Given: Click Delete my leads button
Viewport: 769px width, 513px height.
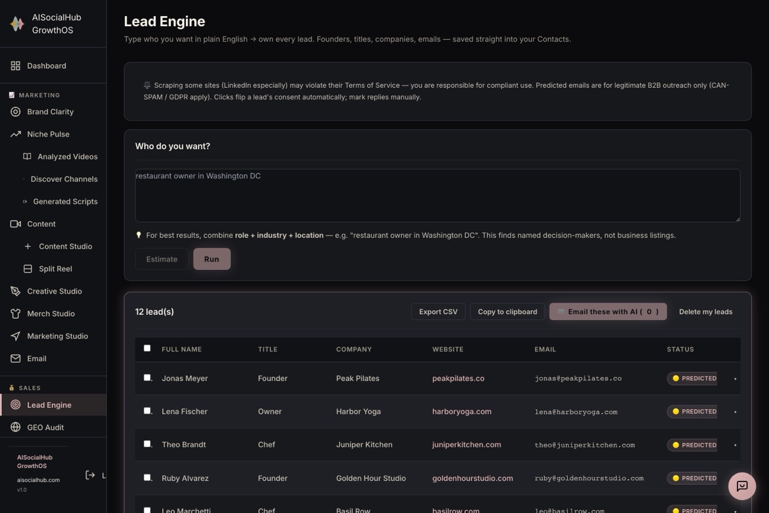Looking at the screenshot, I should pos(706,312).
